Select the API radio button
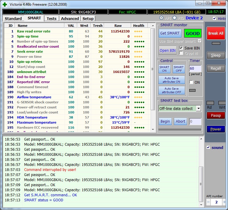This screenshot has height=210, width=228. click(161, 18)
